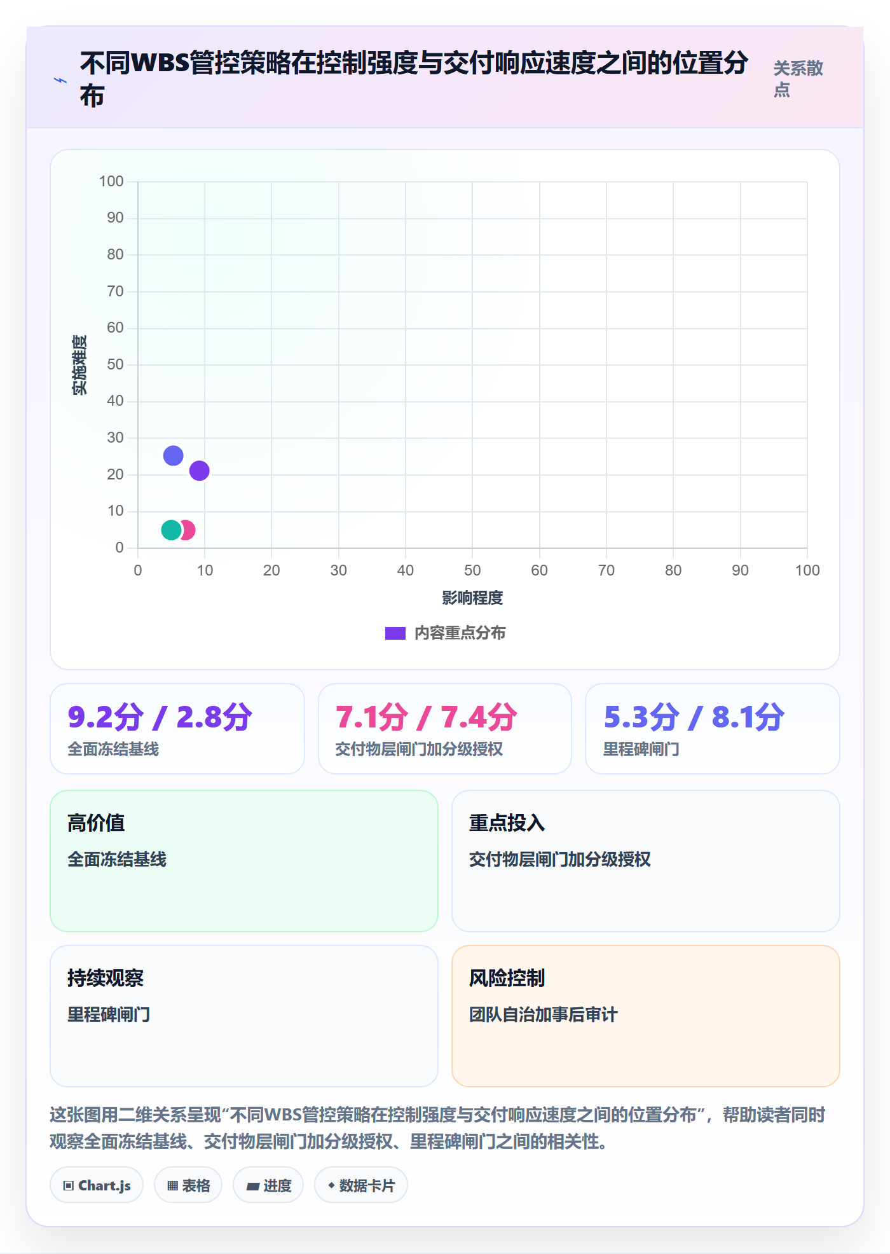Click the description paragraph starting with 这张图用二维关系
This screenshot has width=890, height=1254.
point(437,1128)
